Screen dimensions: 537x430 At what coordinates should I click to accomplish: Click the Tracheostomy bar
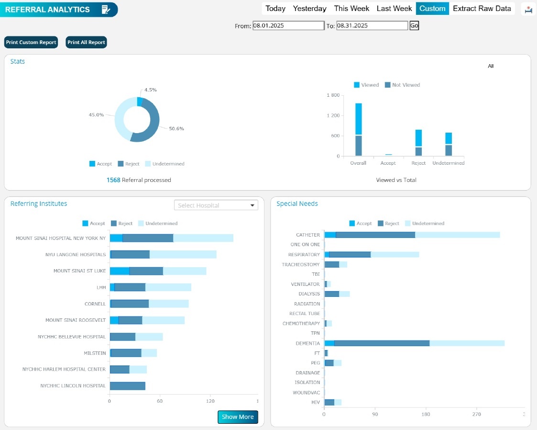336,264
